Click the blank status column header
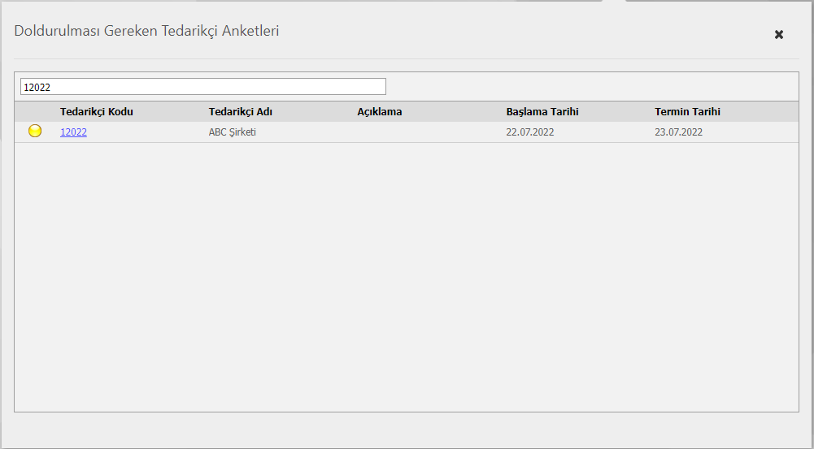 35,112
